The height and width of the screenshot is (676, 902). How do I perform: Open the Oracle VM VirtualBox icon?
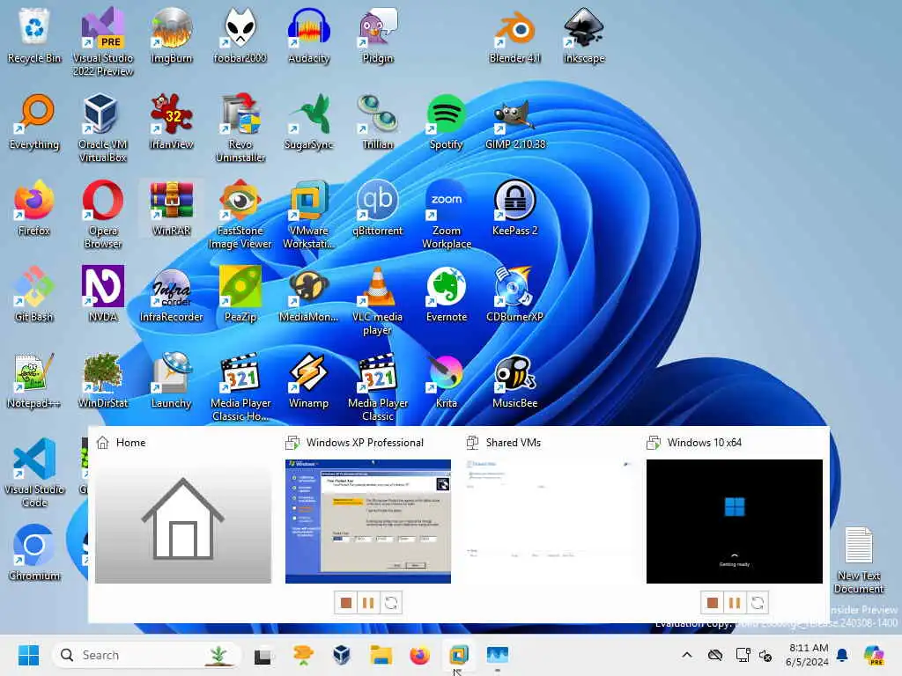(103, 128)
